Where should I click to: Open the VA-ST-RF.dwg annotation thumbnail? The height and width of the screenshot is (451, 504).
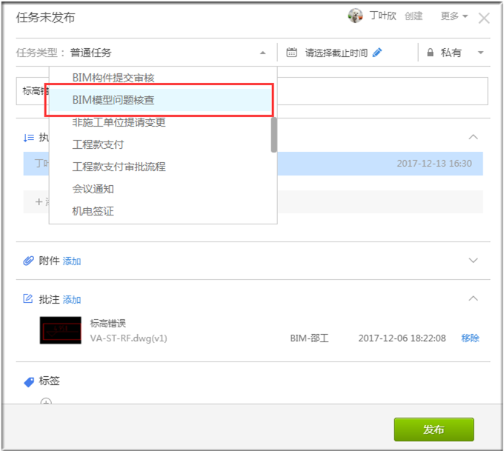60,330
